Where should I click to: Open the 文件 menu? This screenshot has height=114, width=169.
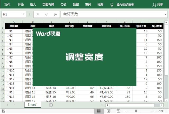7,5
